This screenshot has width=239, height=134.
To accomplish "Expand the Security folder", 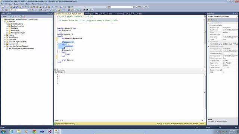I will 5,35.
